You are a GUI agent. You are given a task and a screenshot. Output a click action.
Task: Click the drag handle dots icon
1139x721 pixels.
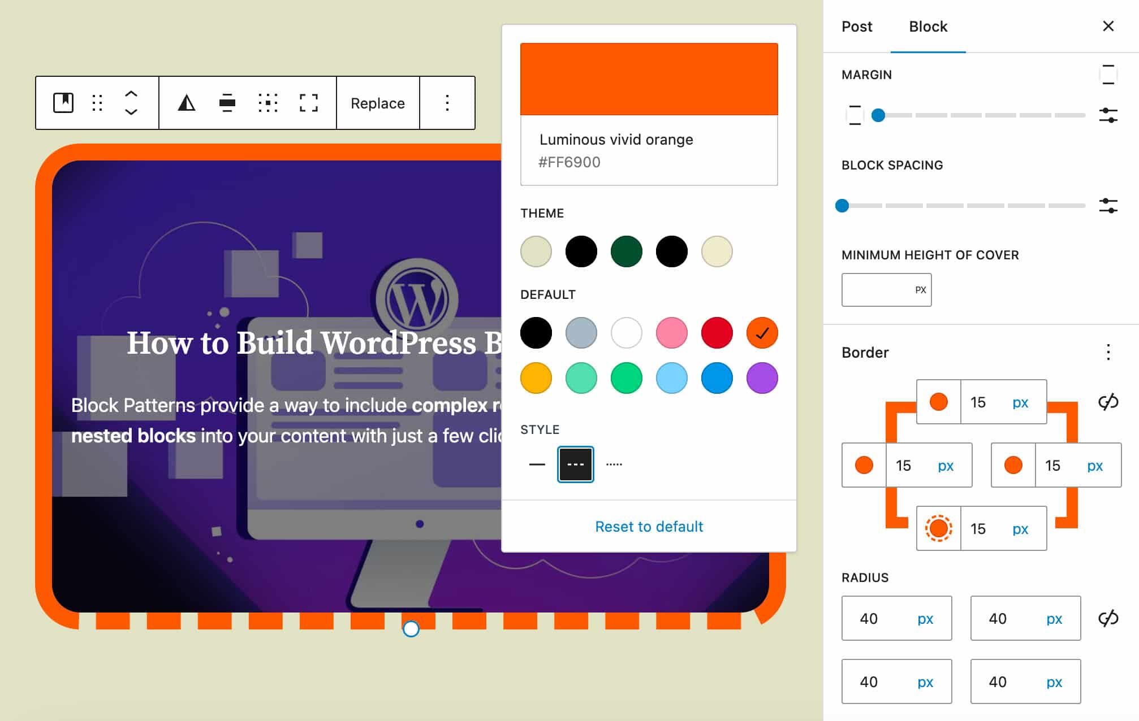tap(97, 103)
